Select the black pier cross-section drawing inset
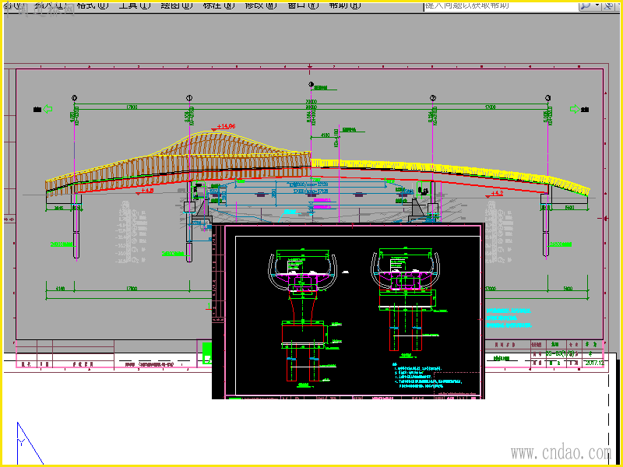This screenshot has height=467, width=623. 348,311
